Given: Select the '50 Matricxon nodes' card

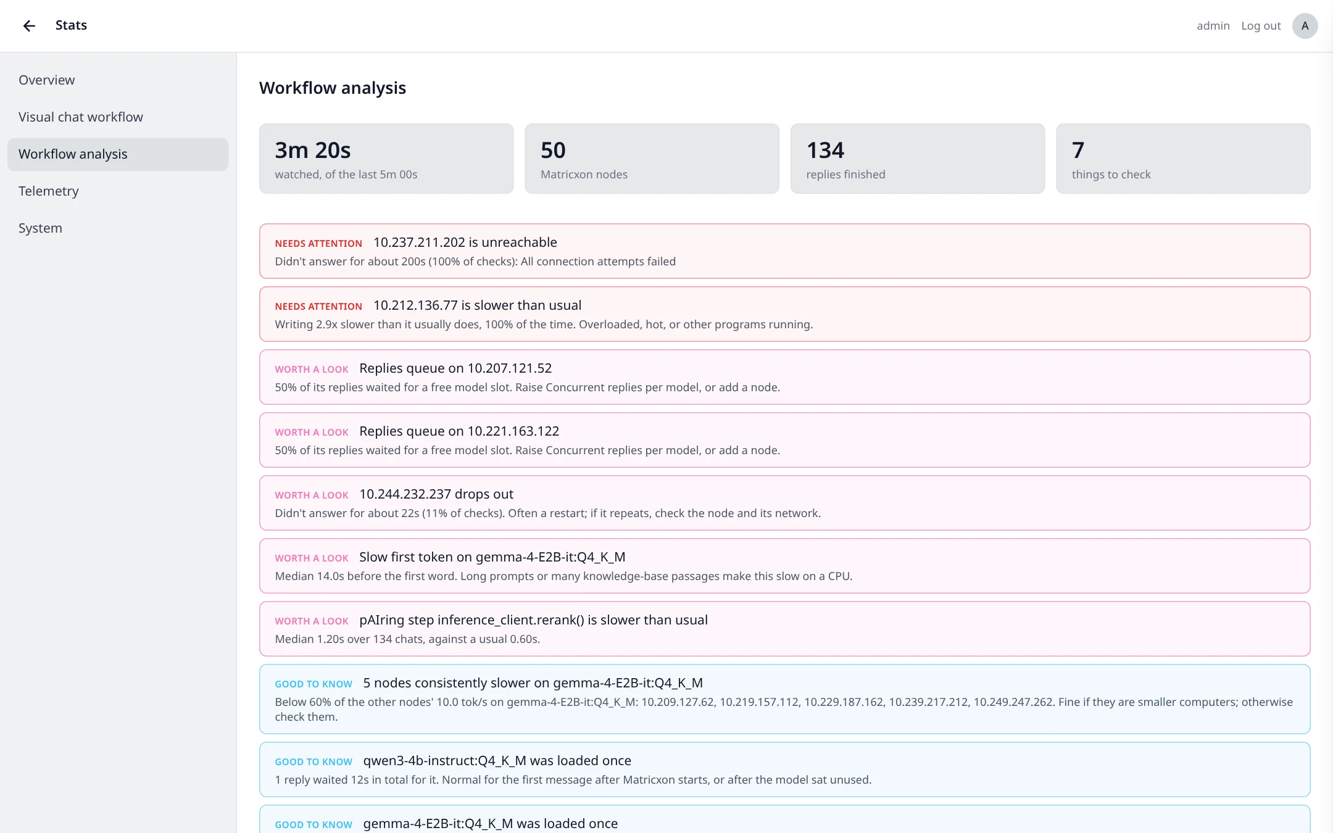Looking at the screenshot, I should point(652,159).
